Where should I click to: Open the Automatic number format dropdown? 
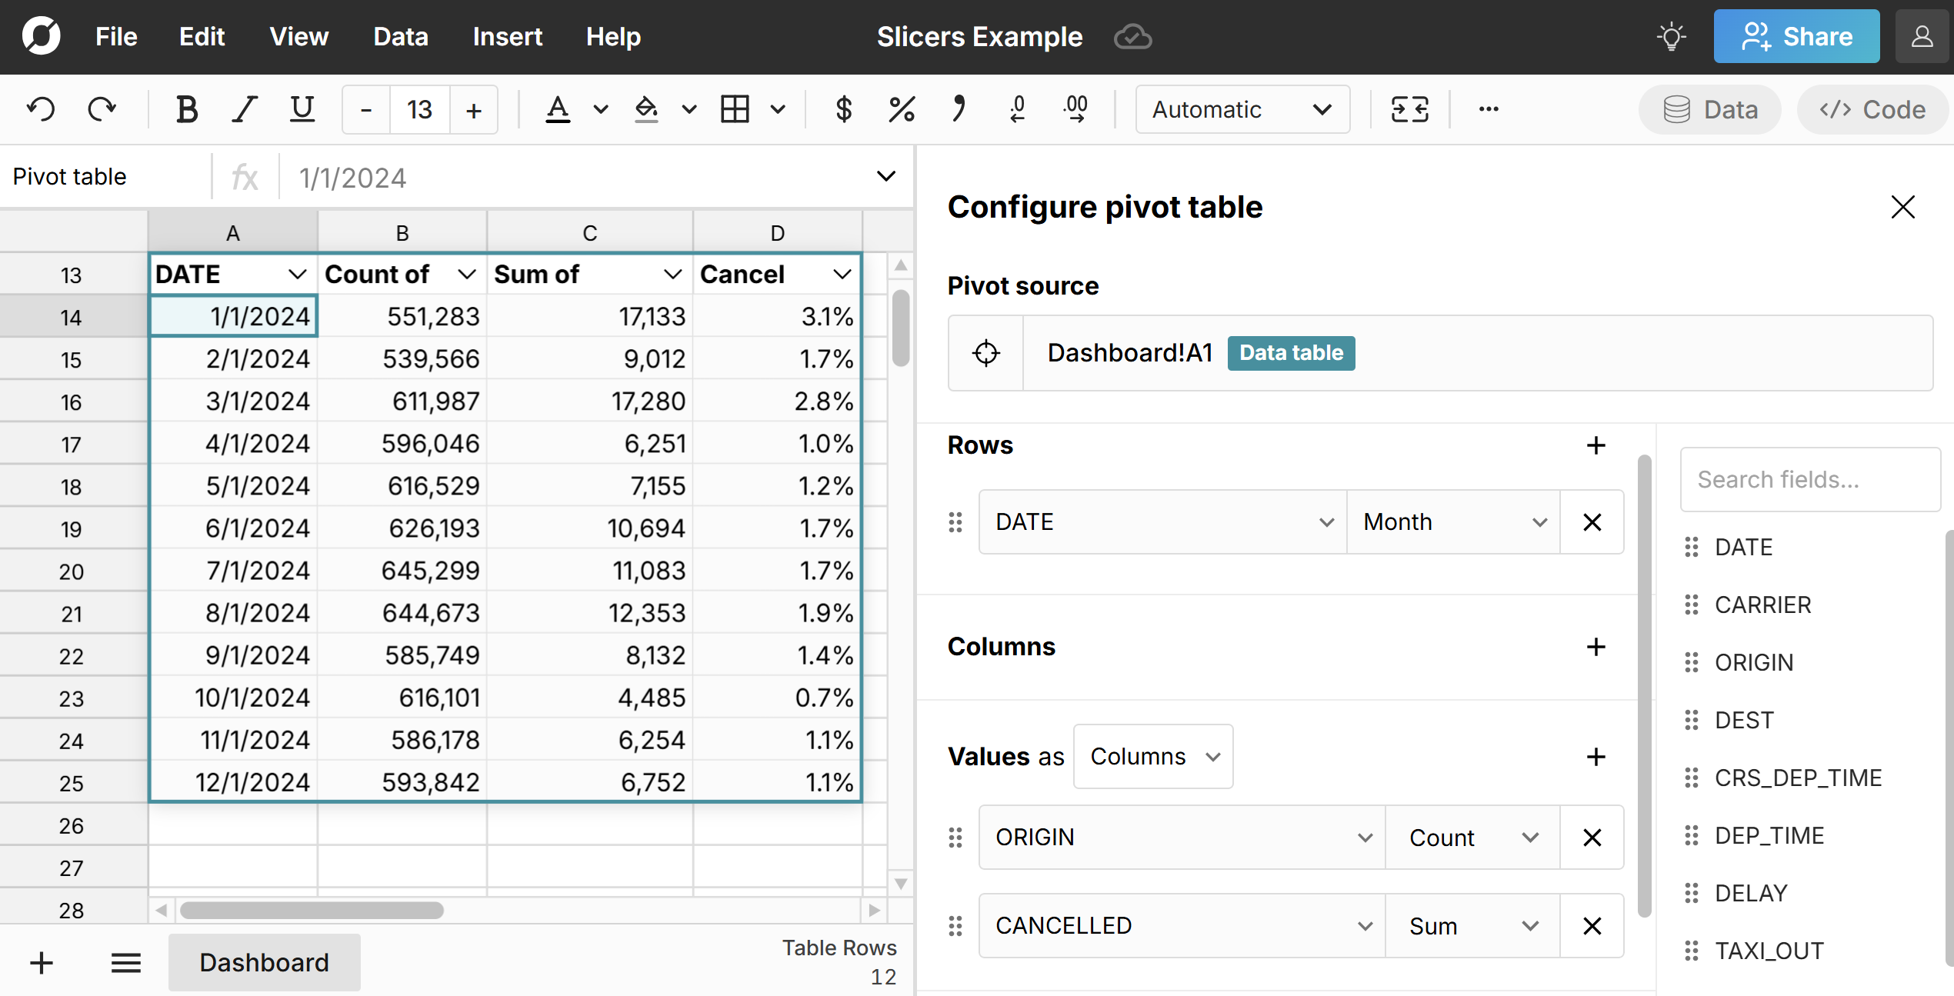(1242, 109)
